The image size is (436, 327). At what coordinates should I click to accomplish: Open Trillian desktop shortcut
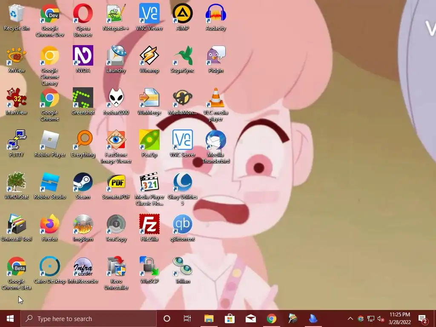click(182, 270)
